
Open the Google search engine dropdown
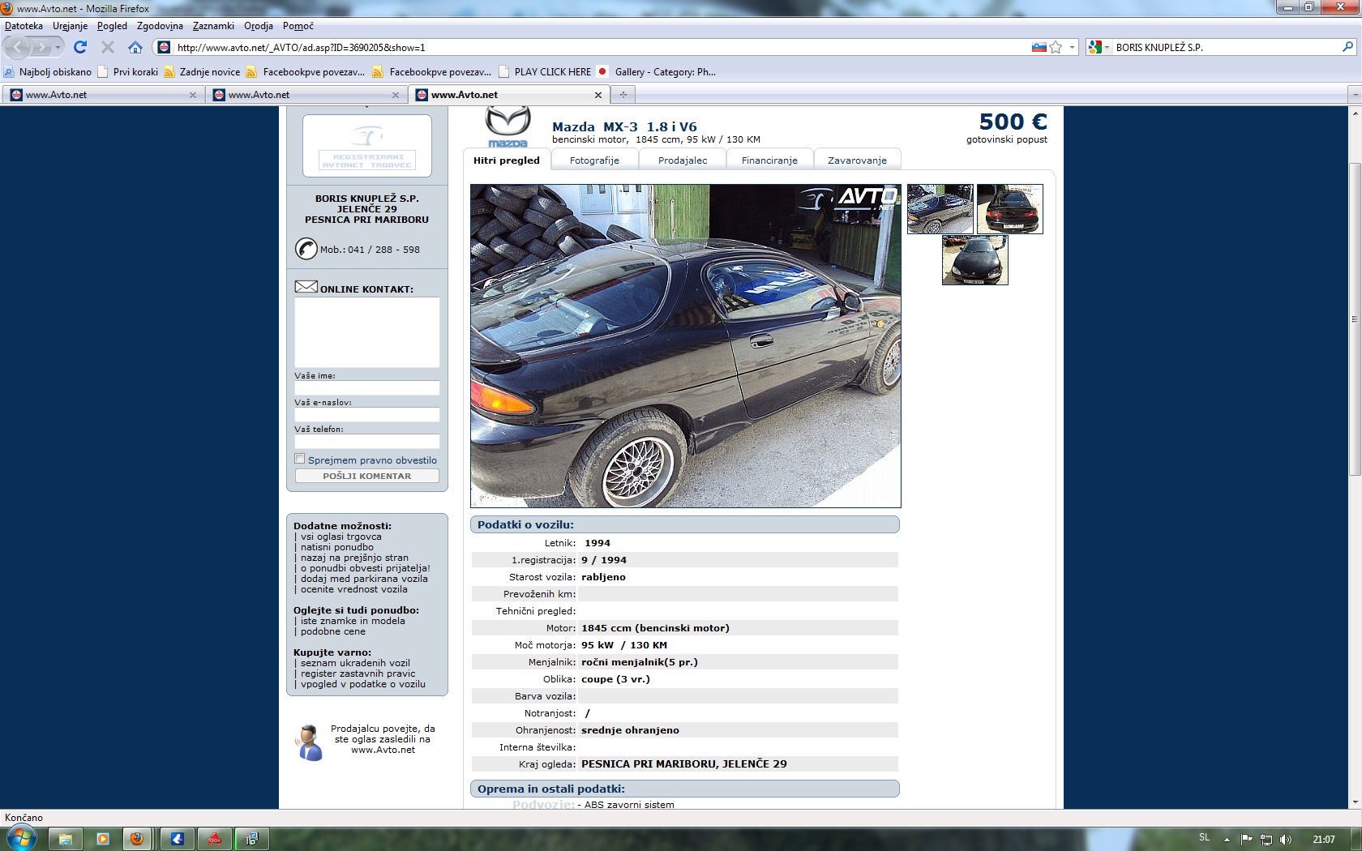point(1099,47)
